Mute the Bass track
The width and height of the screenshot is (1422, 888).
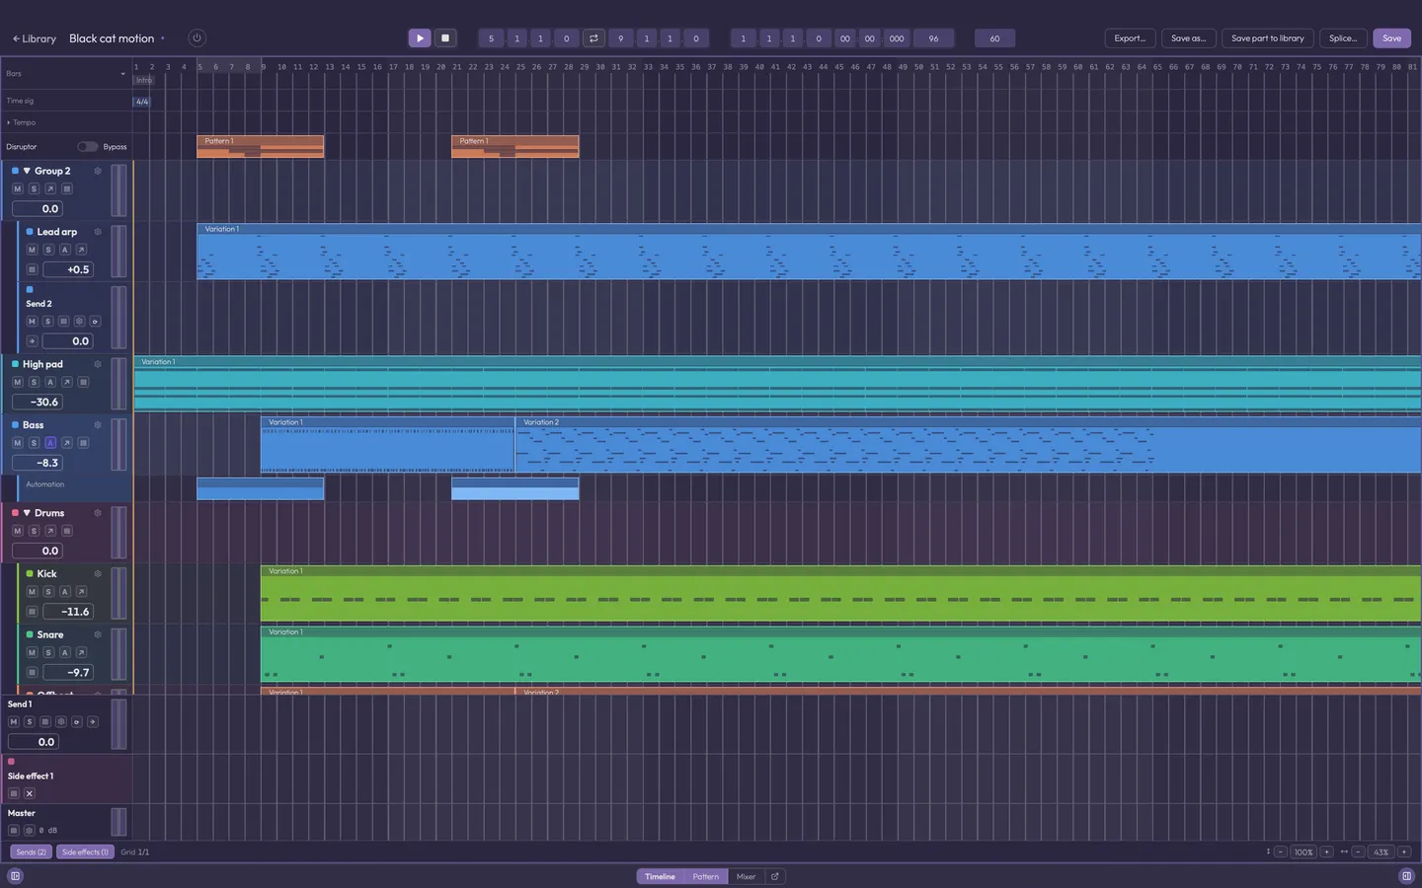coord(17,443)
